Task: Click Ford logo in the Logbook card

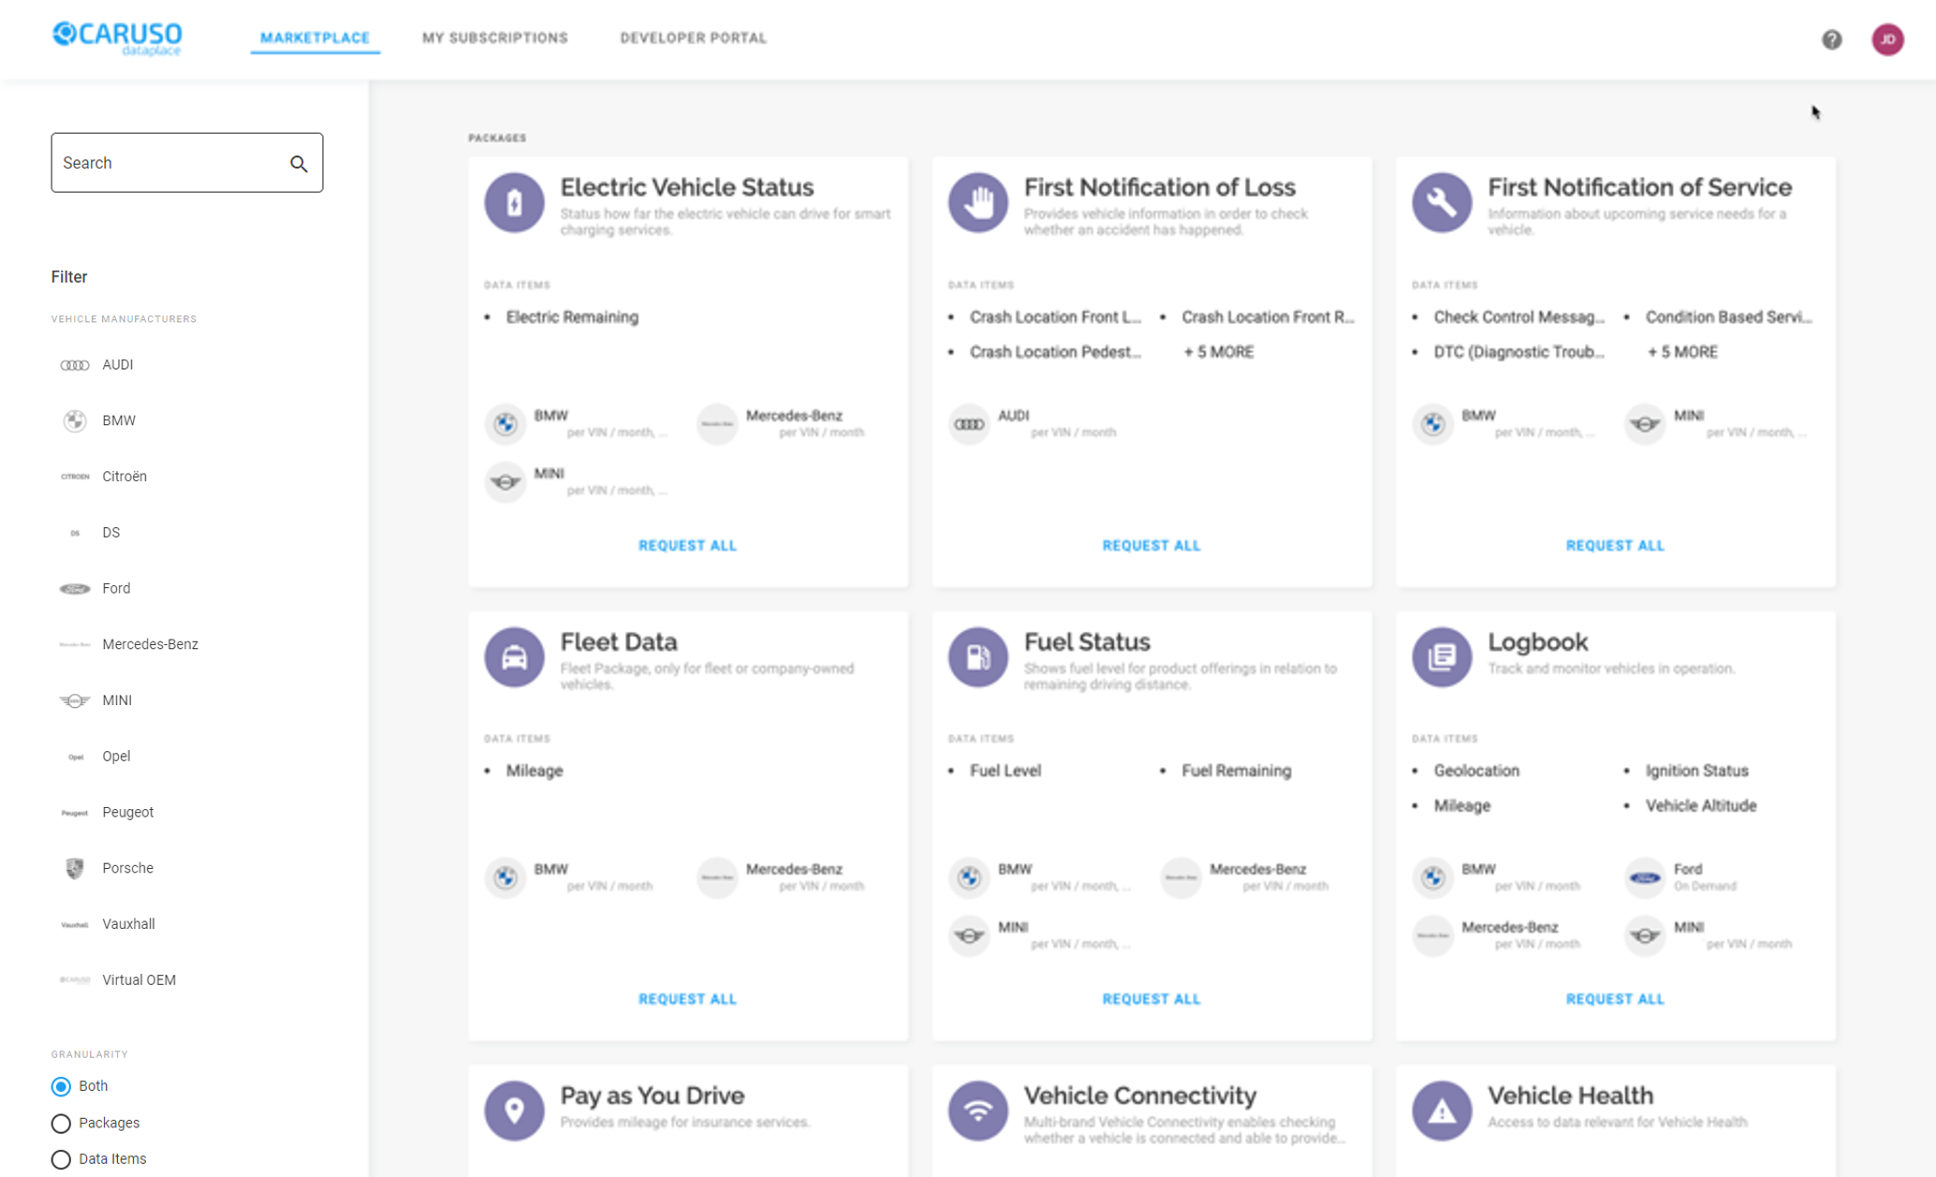Action: [1645, 877]
